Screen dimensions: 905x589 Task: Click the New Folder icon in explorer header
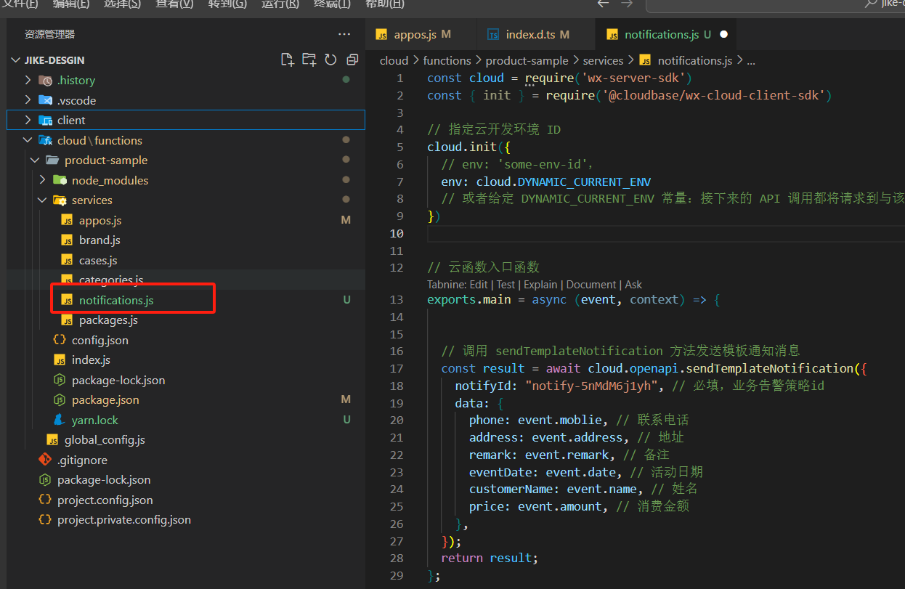309,60
